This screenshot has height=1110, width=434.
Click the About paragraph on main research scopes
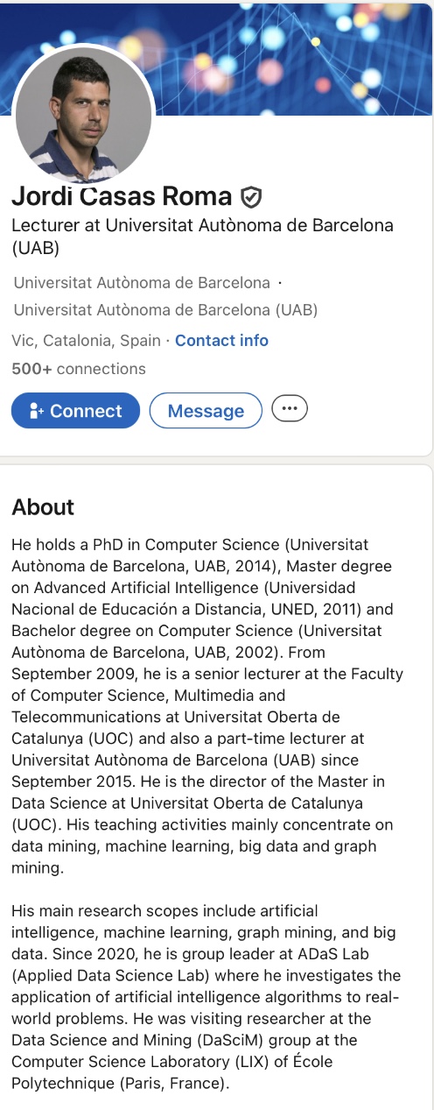[x=206, y=996]
